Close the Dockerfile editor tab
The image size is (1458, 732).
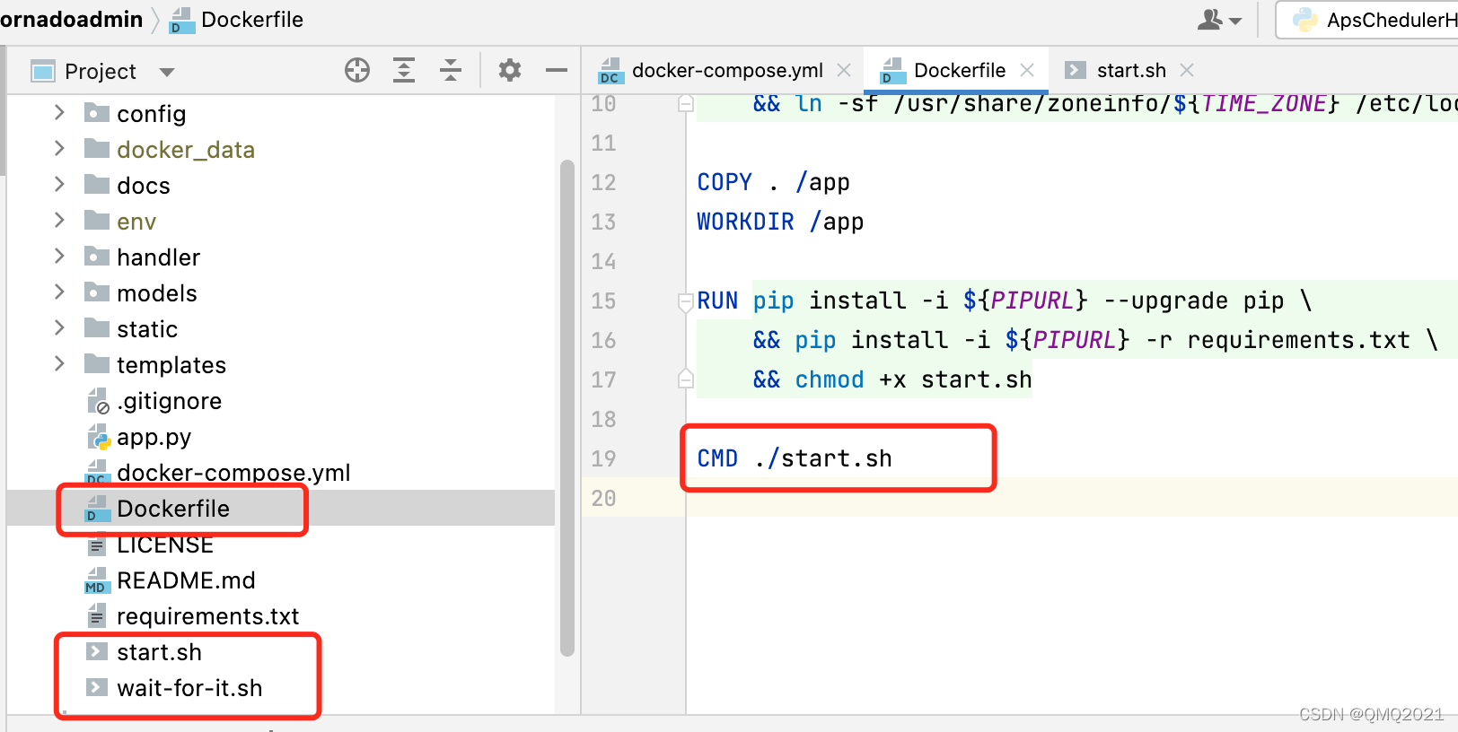(1027, 70)
